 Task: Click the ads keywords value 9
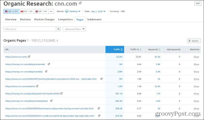(x=180, y=57)
